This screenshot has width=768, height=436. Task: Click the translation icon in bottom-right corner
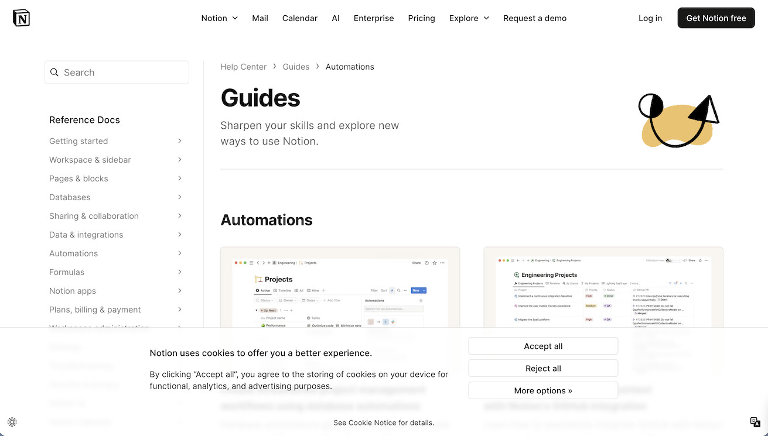755,422
